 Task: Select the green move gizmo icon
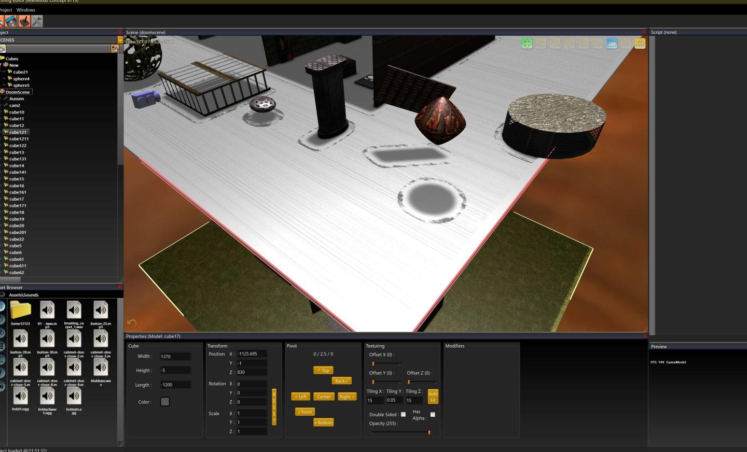tap(527, 44)
